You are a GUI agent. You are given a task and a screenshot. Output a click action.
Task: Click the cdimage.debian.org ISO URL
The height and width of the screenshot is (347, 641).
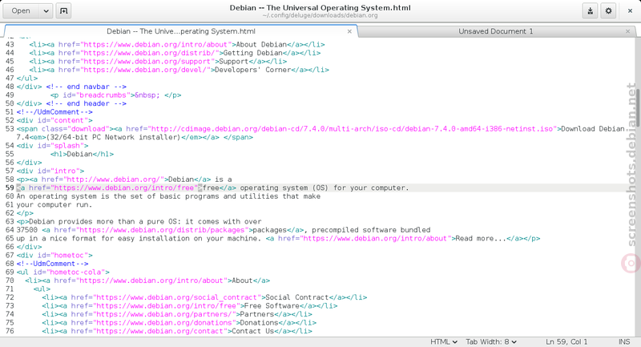tap(353, 129)
